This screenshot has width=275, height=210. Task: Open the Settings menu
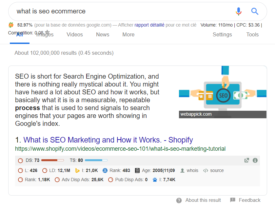222,34
